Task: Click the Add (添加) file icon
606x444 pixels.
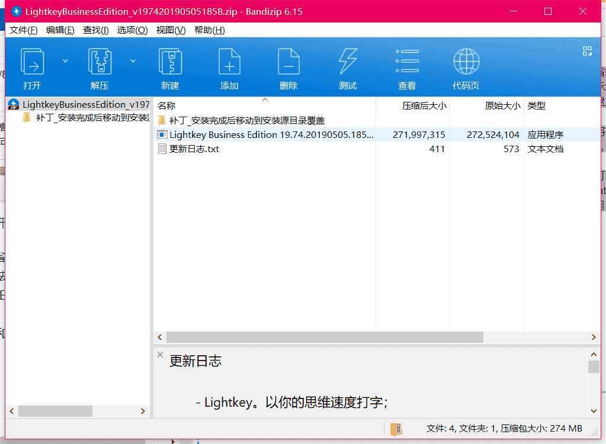Action: [229, 62]
